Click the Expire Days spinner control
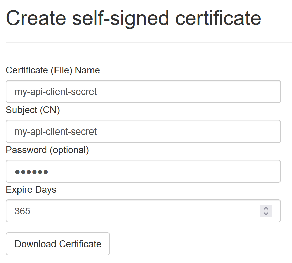Screen dimensions: 292x263 click(266, 211)
